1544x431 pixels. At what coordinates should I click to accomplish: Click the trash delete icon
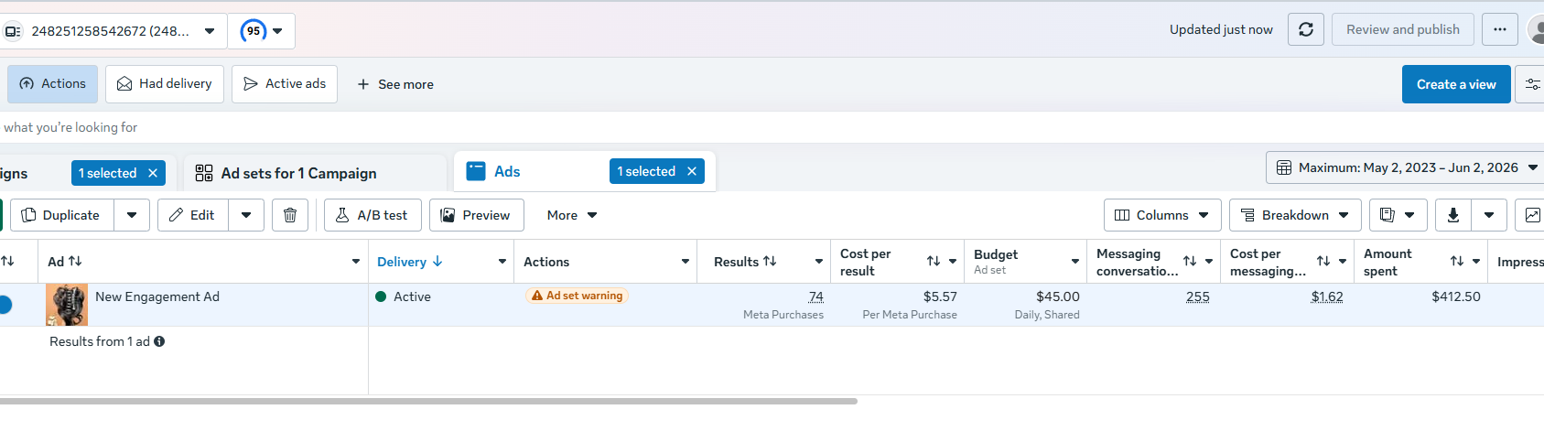pyautogui.click(x=290, y=215)
